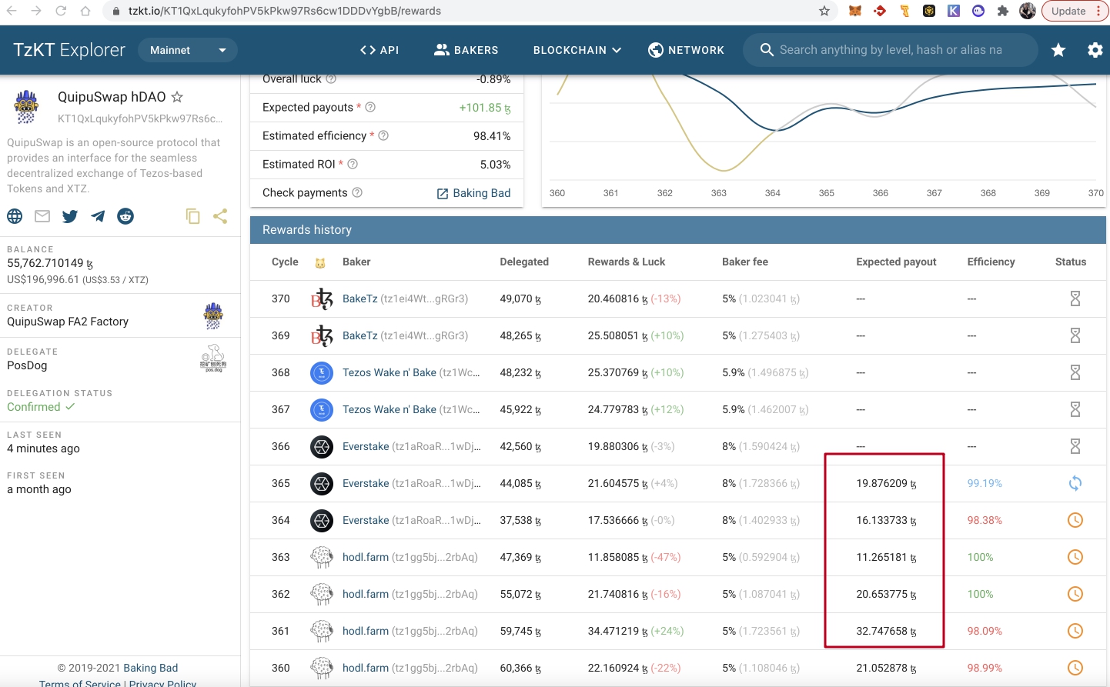The image size is (1110, 687).
Task: Click the Rewards & Luck column header
Action: click(627, 262)
